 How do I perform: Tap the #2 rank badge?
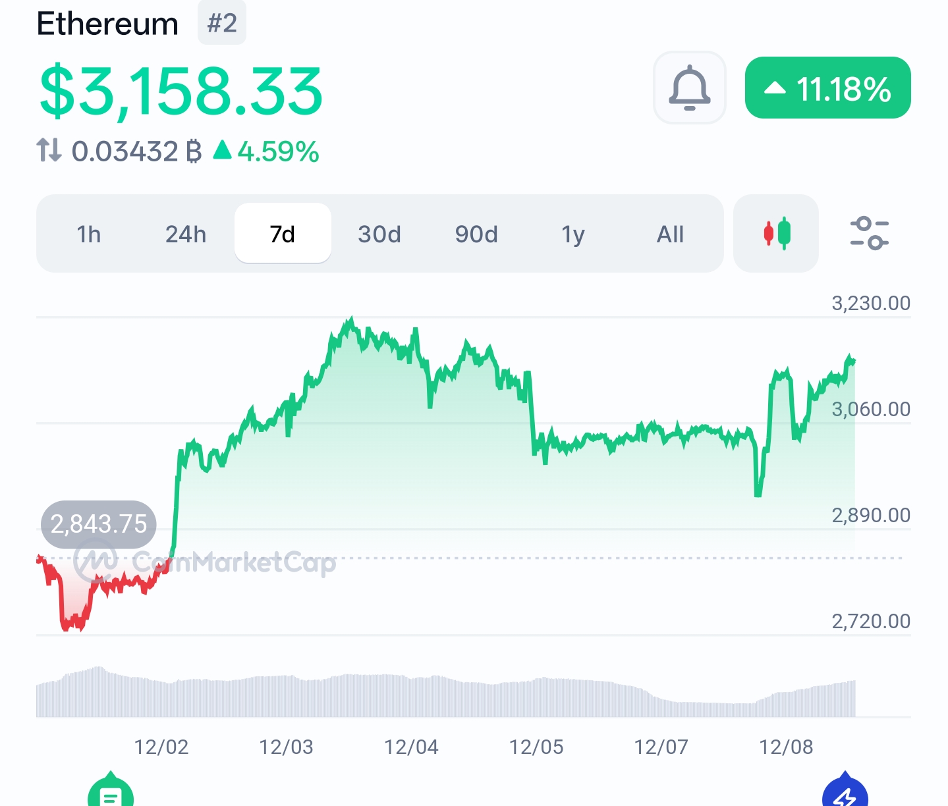[x=222, y=23]
